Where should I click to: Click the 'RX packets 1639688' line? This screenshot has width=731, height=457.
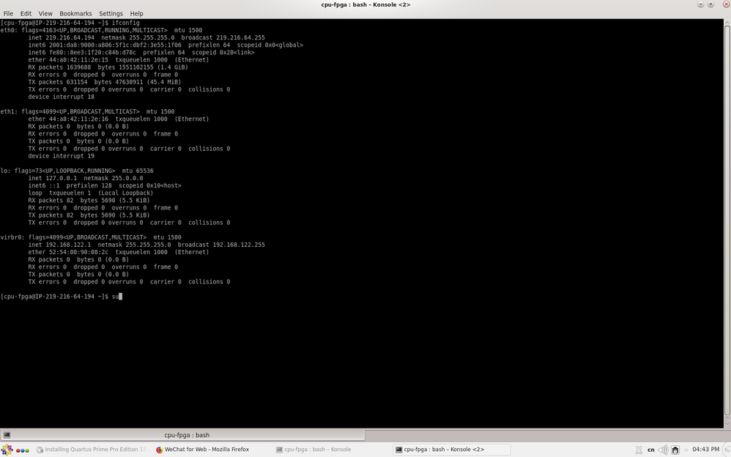click(108, 67)
